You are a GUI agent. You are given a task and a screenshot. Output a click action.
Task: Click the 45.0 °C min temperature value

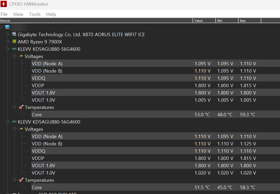[x=225, y=187]
